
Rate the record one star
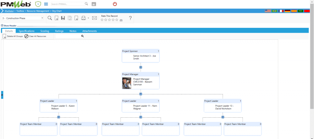coord(102,20)
